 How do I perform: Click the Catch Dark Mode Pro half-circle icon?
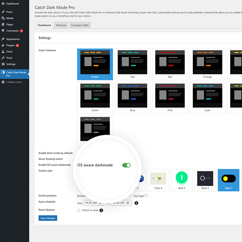(x=3, y=72)
